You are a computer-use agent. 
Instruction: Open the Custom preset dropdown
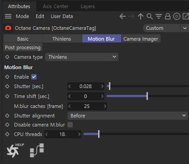[161, 28]
